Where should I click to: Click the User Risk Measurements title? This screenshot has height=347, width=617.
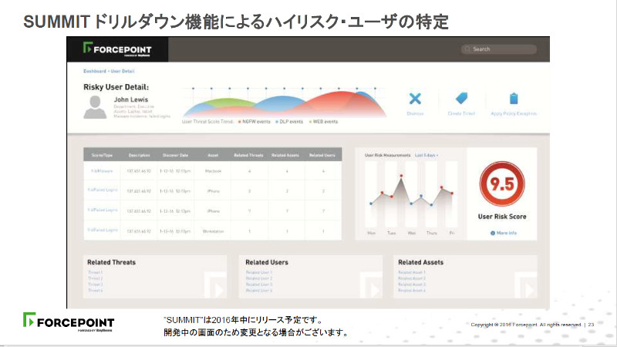pyautogui.click(x=388, y=156)
